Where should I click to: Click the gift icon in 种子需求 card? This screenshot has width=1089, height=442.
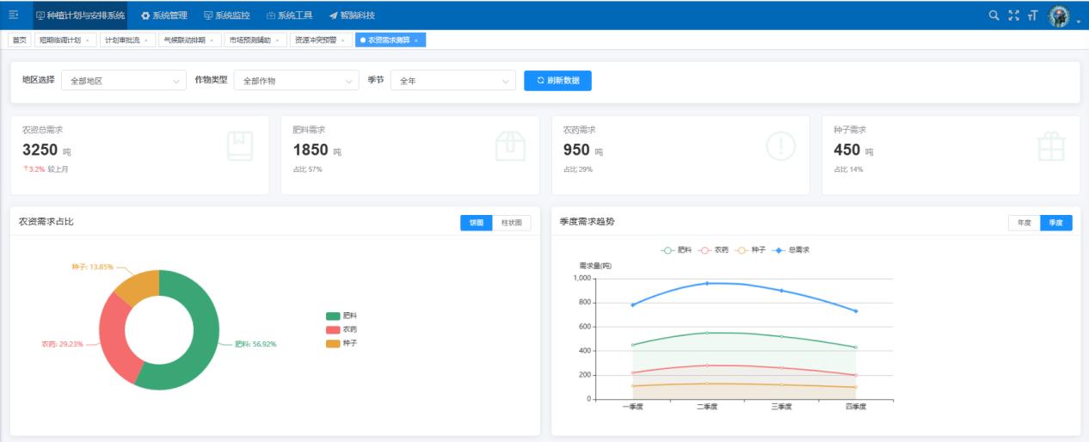1050,146
